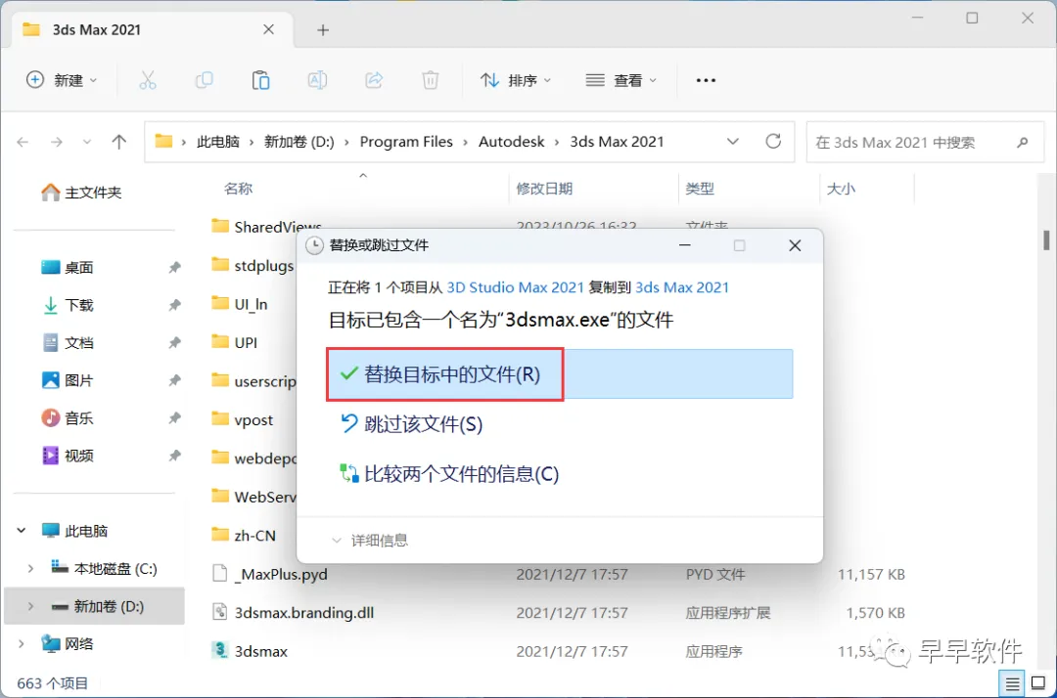Screen dimensions: 1057x698
Task: Expand 本地磁盘 (C:) tree node
Action: [x=30, y=569]
